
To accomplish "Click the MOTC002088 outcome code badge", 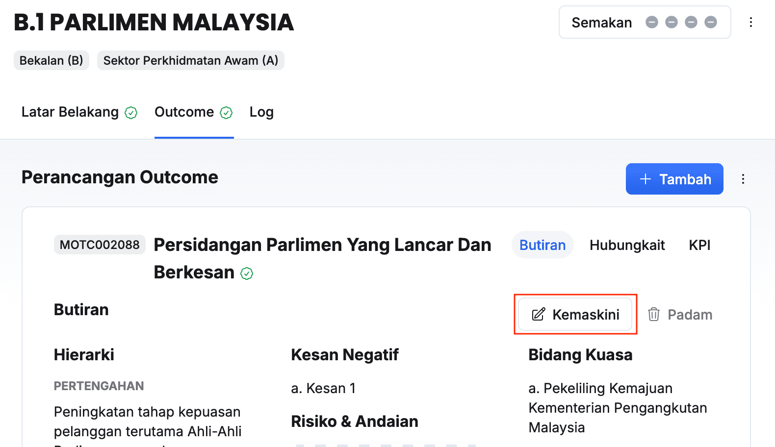I will tap(100, 245).
